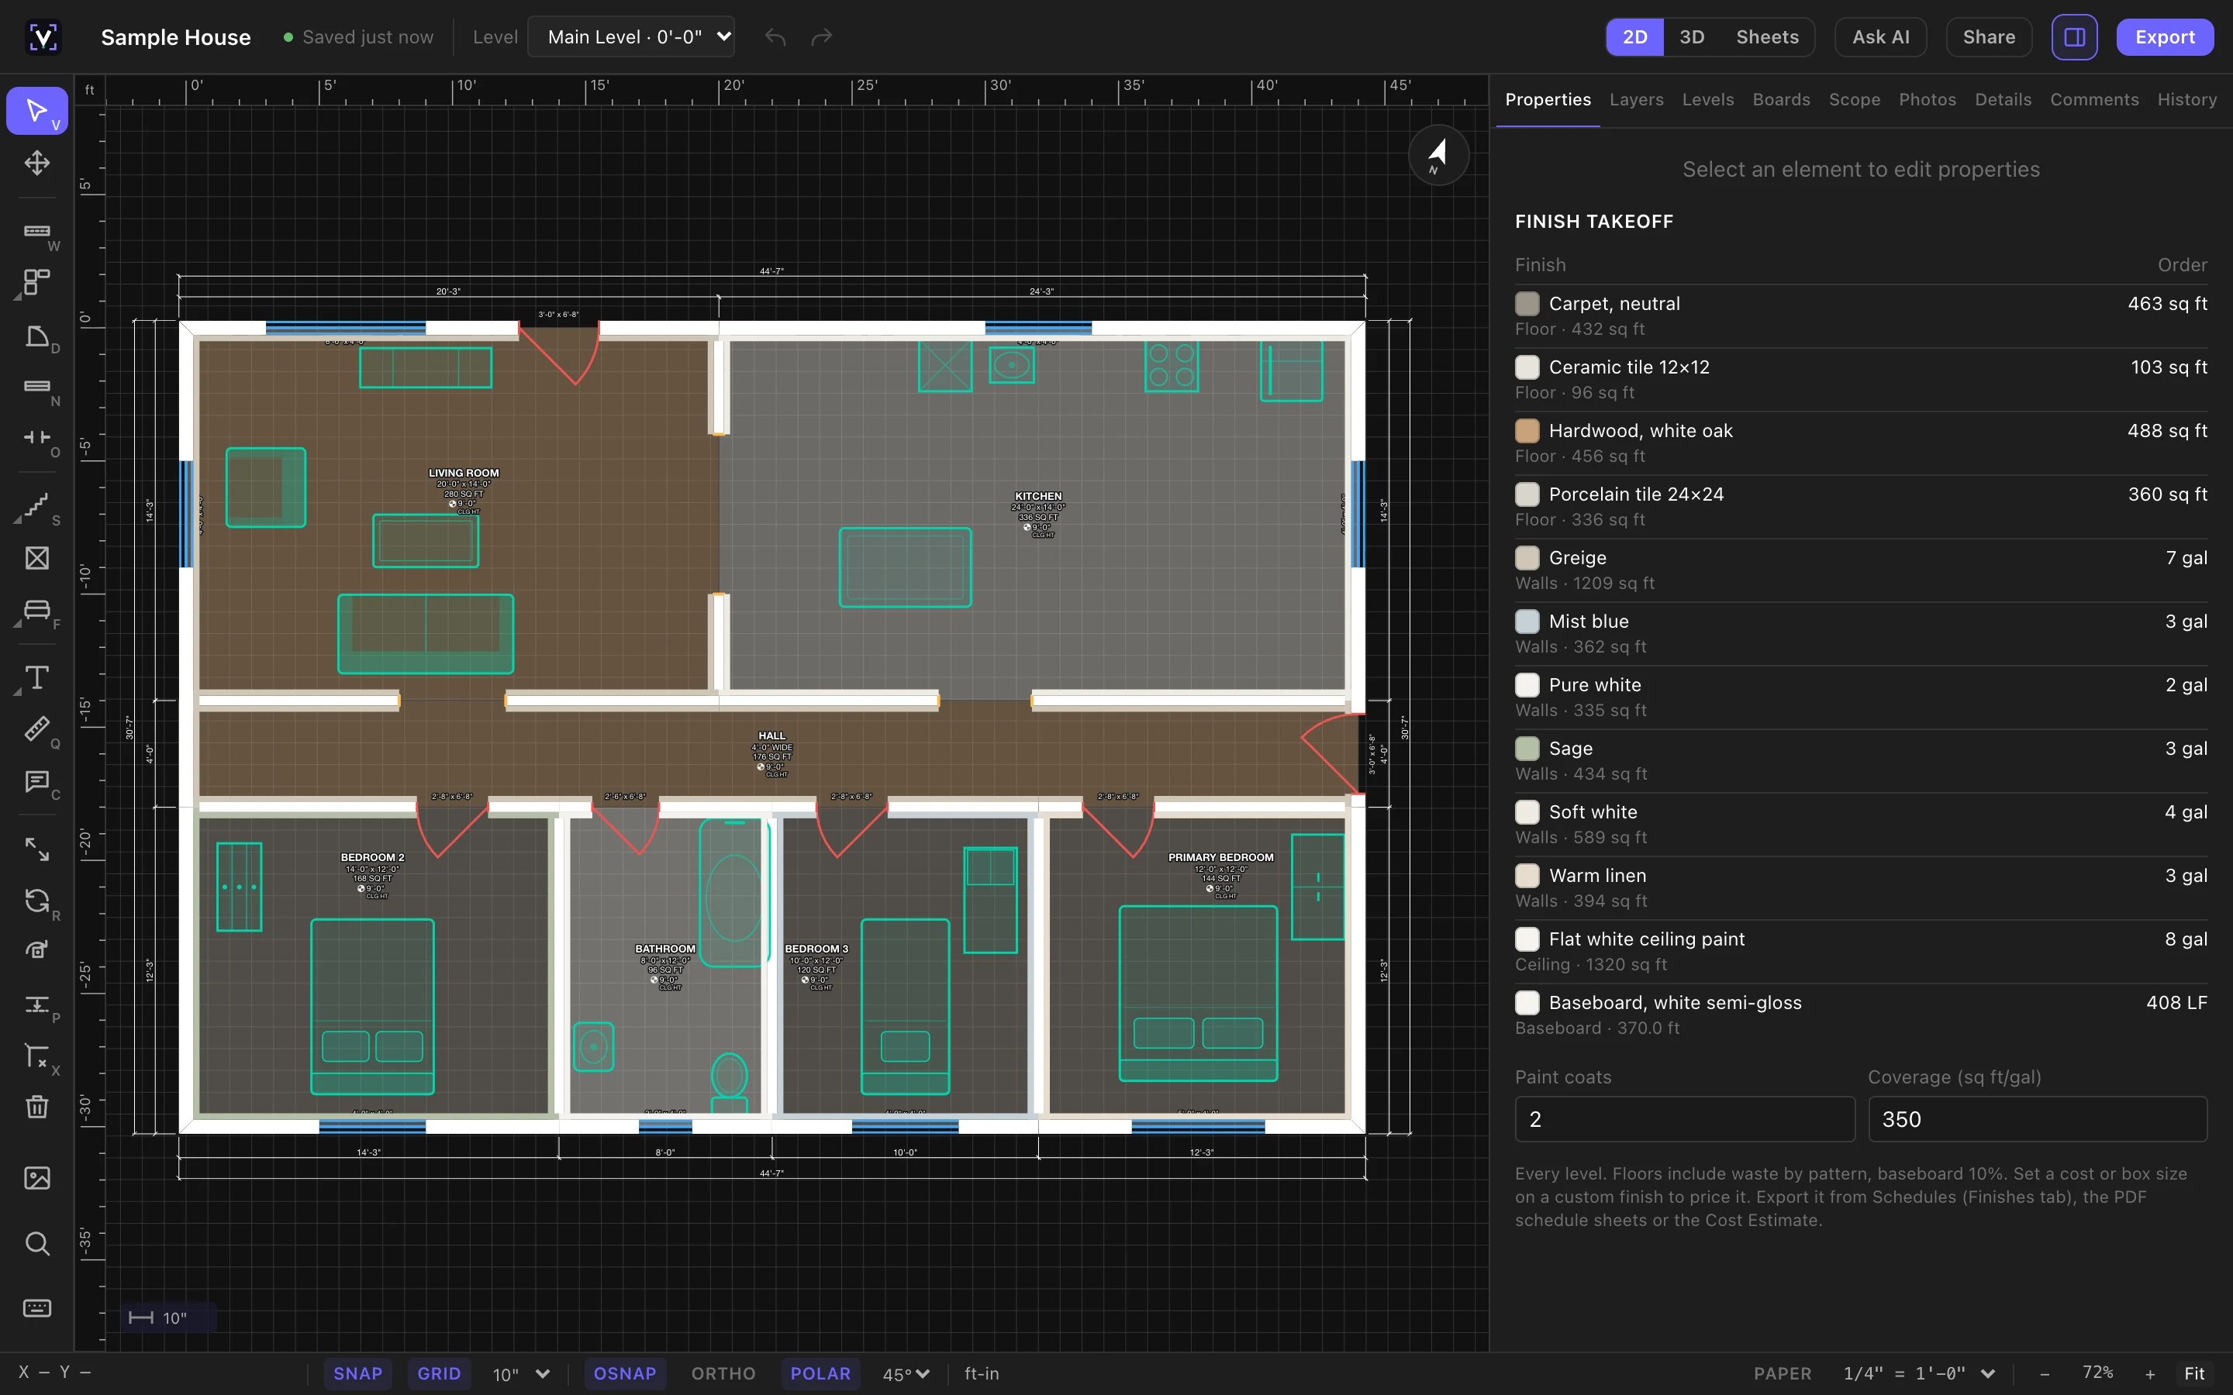Toggle GRID display
The width and height of the screenshot is (2233, 1395).
pyautogui.click(x=439, y=1374)
